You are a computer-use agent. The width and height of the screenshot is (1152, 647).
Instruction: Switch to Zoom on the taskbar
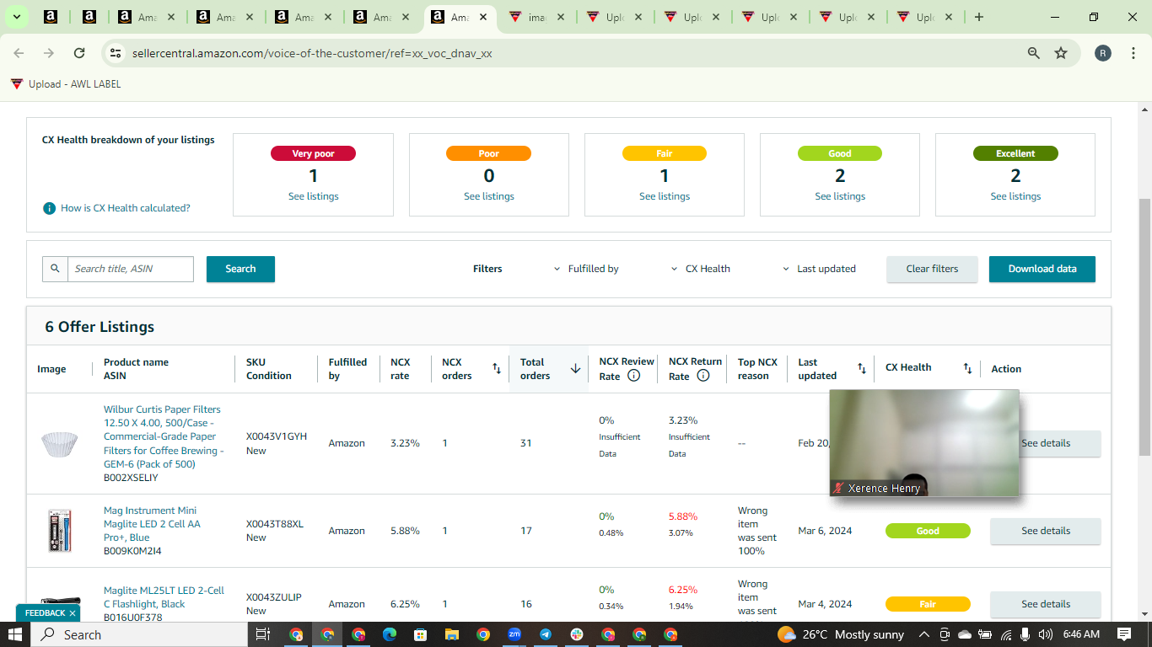coord(514,634)
